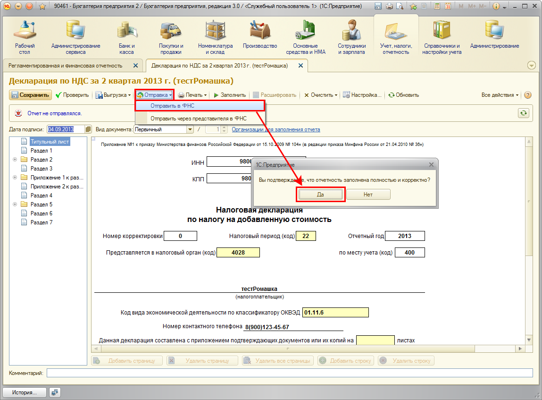This screenshot has height=400, width=542.
Task: Close the 1С:Предприятие dialog
Action: [431, 165]
